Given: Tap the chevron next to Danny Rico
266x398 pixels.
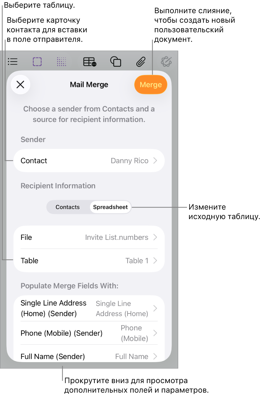Looking at the screenshot, I should 155,161.
